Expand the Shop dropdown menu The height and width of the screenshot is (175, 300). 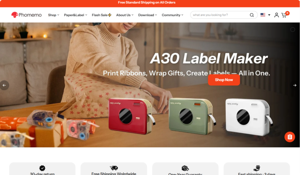pos(54,15)
